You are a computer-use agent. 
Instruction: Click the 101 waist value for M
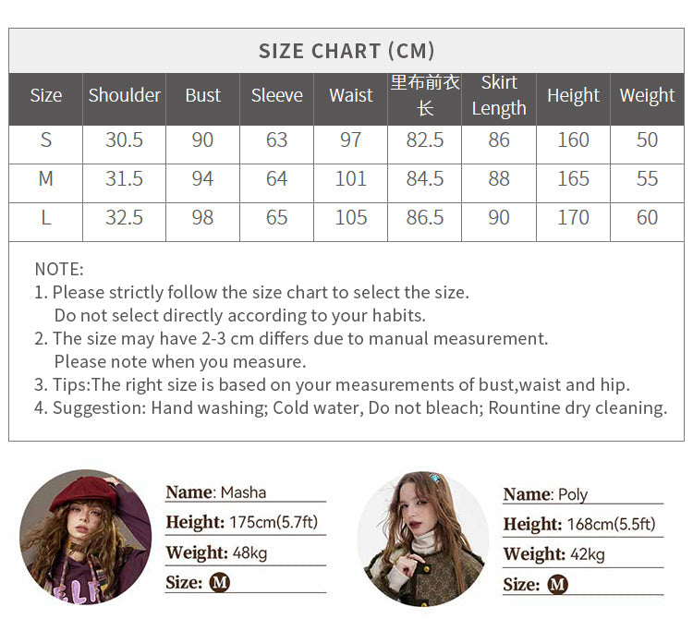point(351,179)
